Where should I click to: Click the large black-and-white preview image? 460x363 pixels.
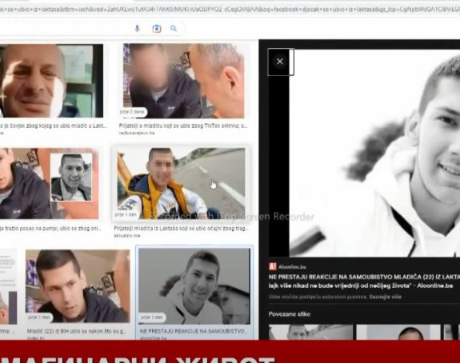click(x=374, y=153)
